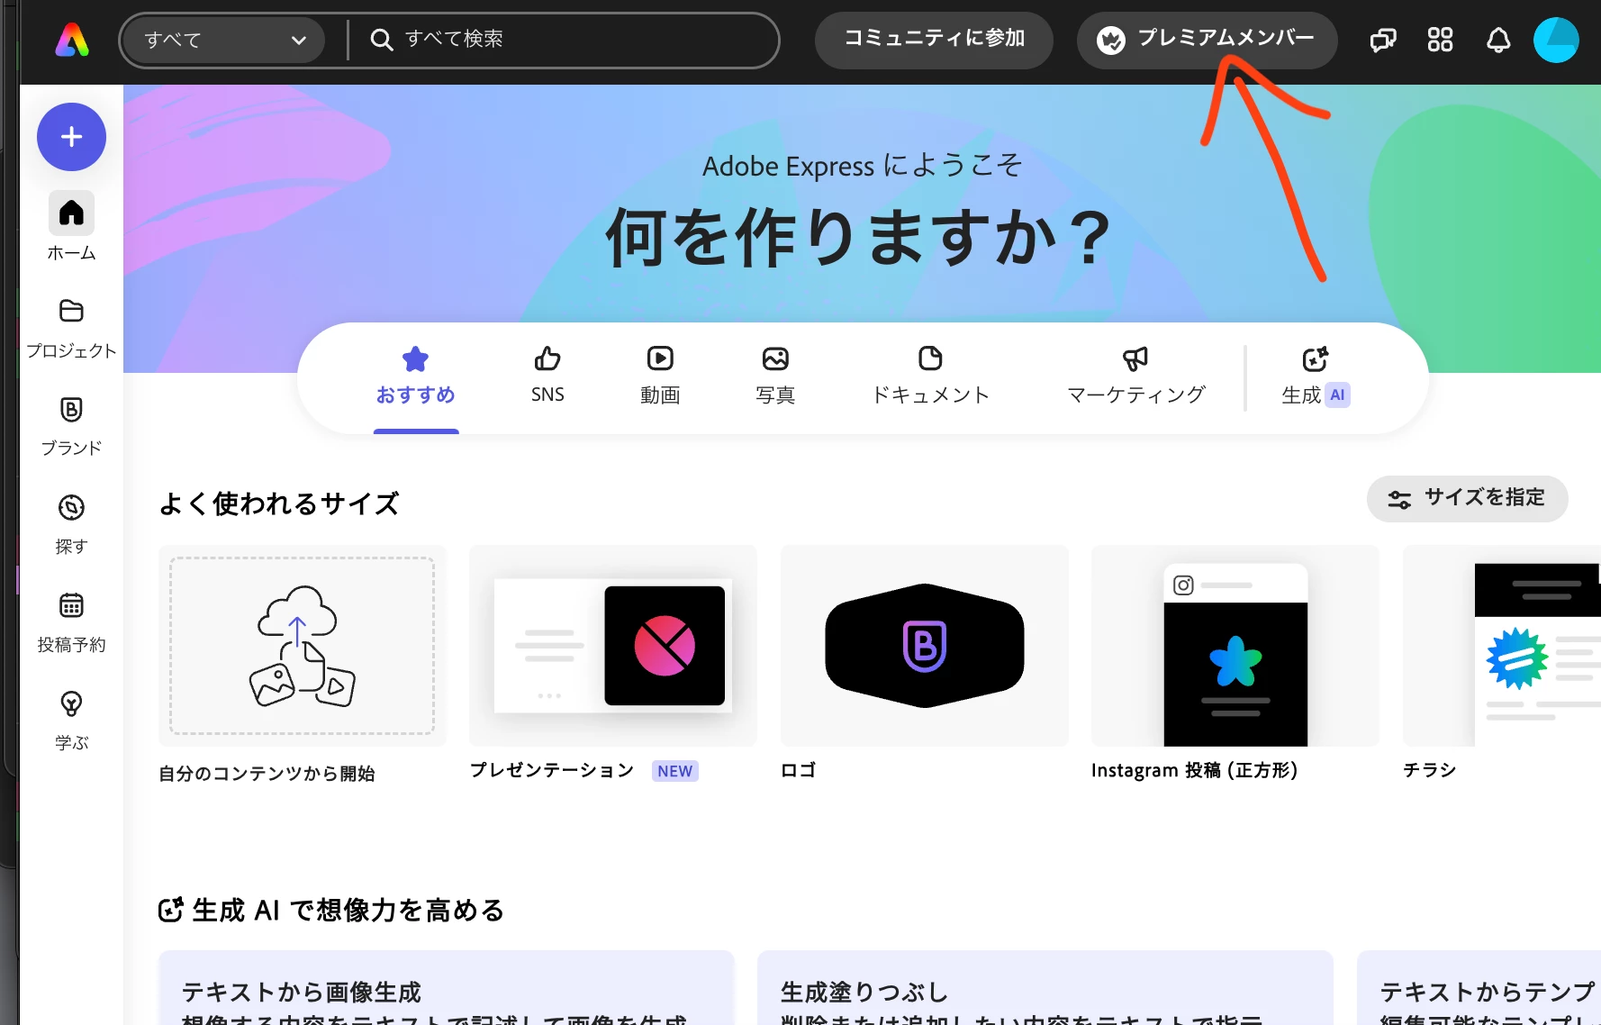Viewport: 1601px width, 1025px height.
Task: Open the chat/feedback icon in header
Action: pyautogui.click(x=1383, y=40)
